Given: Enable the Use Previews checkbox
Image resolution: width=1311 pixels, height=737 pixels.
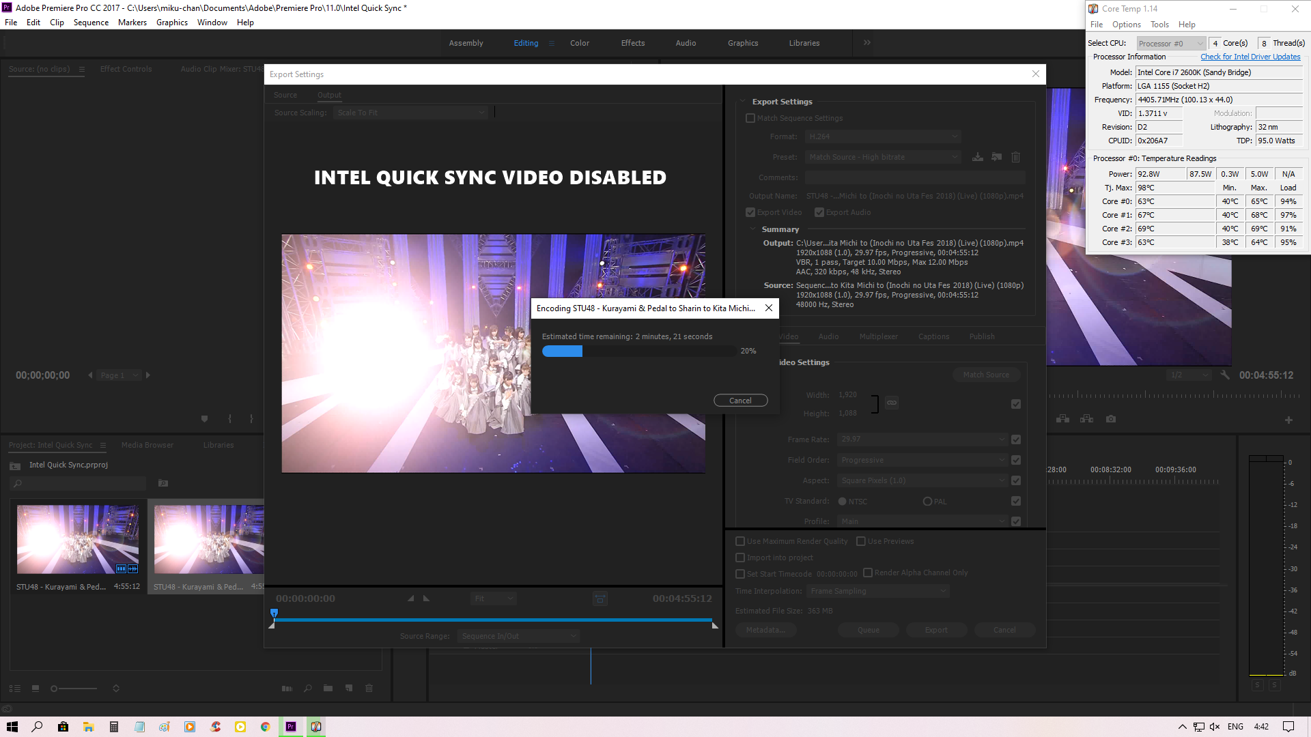Looking at the screenshot, I should pyautogui.click(x=861, y=541).
